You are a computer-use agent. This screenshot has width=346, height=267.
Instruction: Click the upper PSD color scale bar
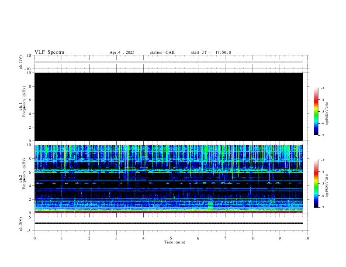316,112
